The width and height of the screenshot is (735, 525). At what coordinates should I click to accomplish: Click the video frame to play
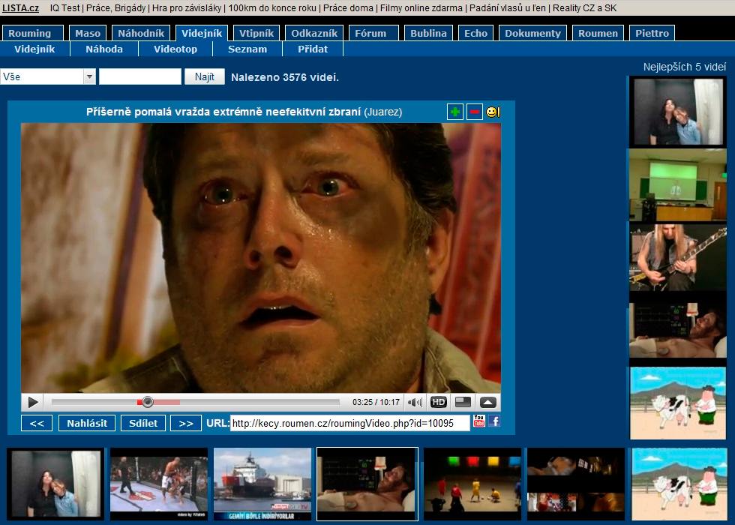point(261,258)
